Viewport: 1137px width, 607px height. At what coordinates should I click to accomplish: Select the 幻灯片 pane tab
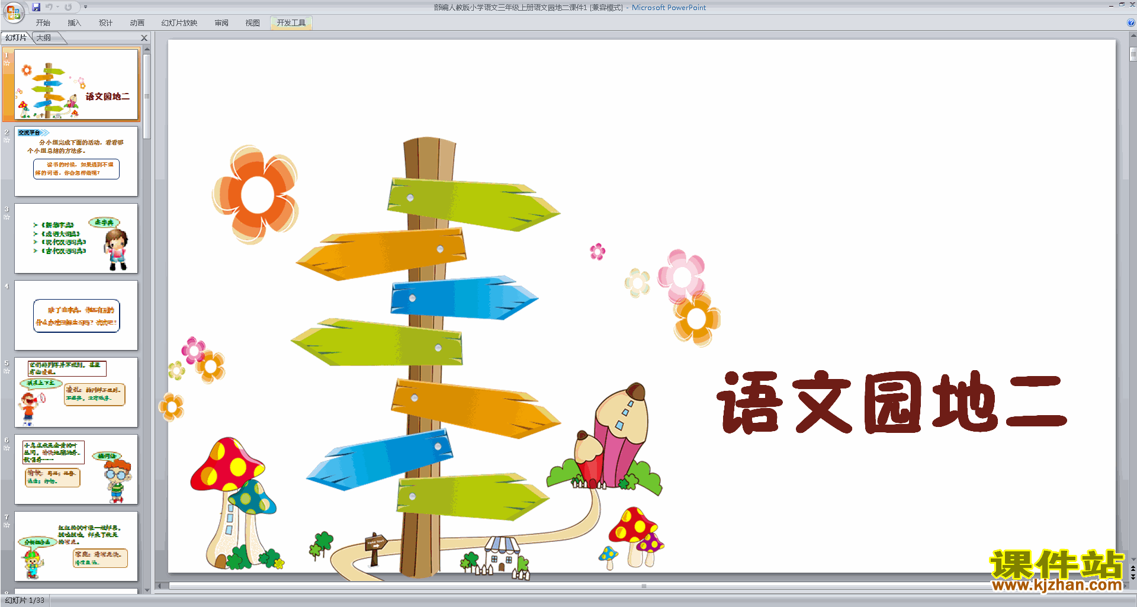pos(16,38)
